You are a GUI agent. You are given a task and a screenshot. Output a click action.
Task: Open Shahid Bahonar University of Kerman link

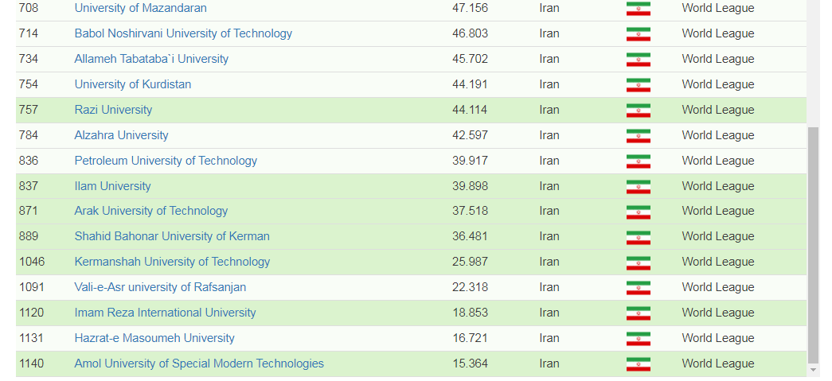point(172,236)
